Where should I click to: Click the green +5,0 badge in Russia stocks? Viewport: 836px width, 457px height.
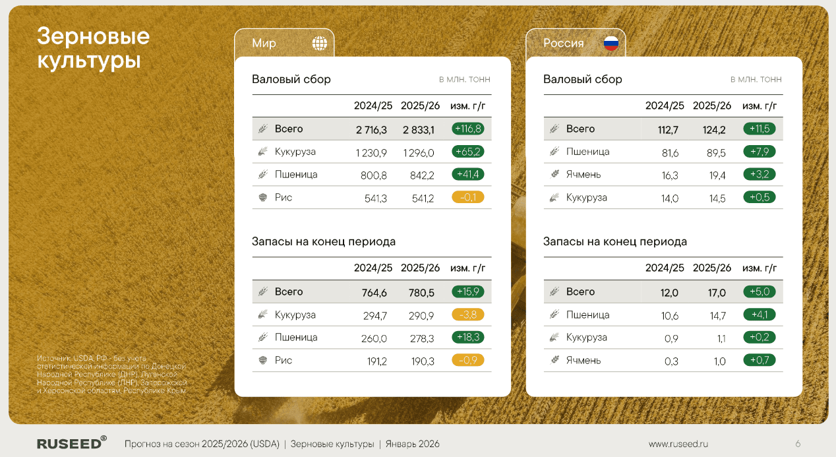(x=760, y=291)
